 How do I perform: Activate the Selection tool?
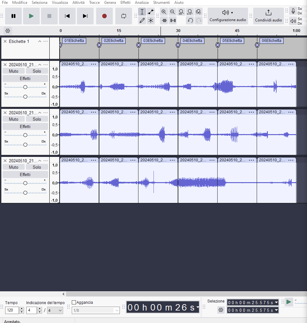(142, 12)
